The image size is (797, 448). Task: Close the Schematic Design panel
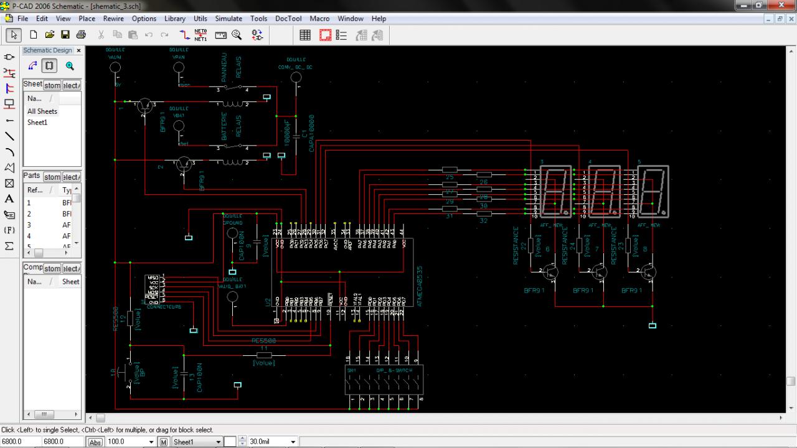pos(78,50)
